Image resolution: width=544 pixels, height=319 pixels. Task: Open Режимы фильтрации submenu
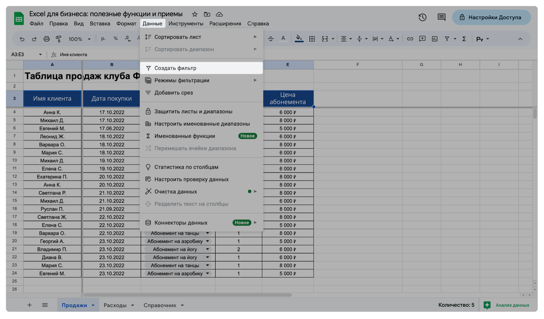(x=201, y=80)
